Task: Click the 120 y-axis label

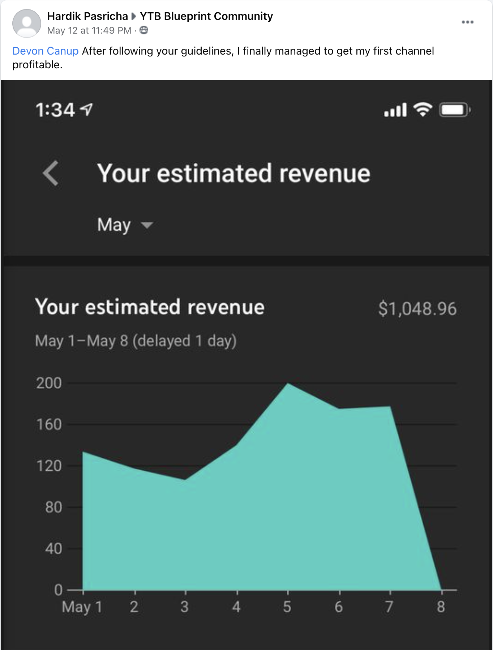Action: [x=49, y=466]
